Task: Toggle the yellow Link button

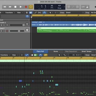Action: 45,55
